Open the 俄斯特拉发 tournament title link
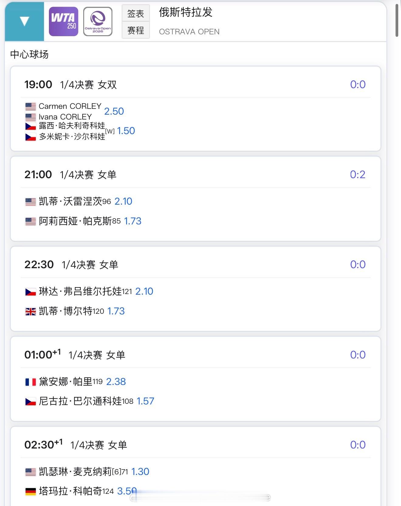 pos(186,12)
